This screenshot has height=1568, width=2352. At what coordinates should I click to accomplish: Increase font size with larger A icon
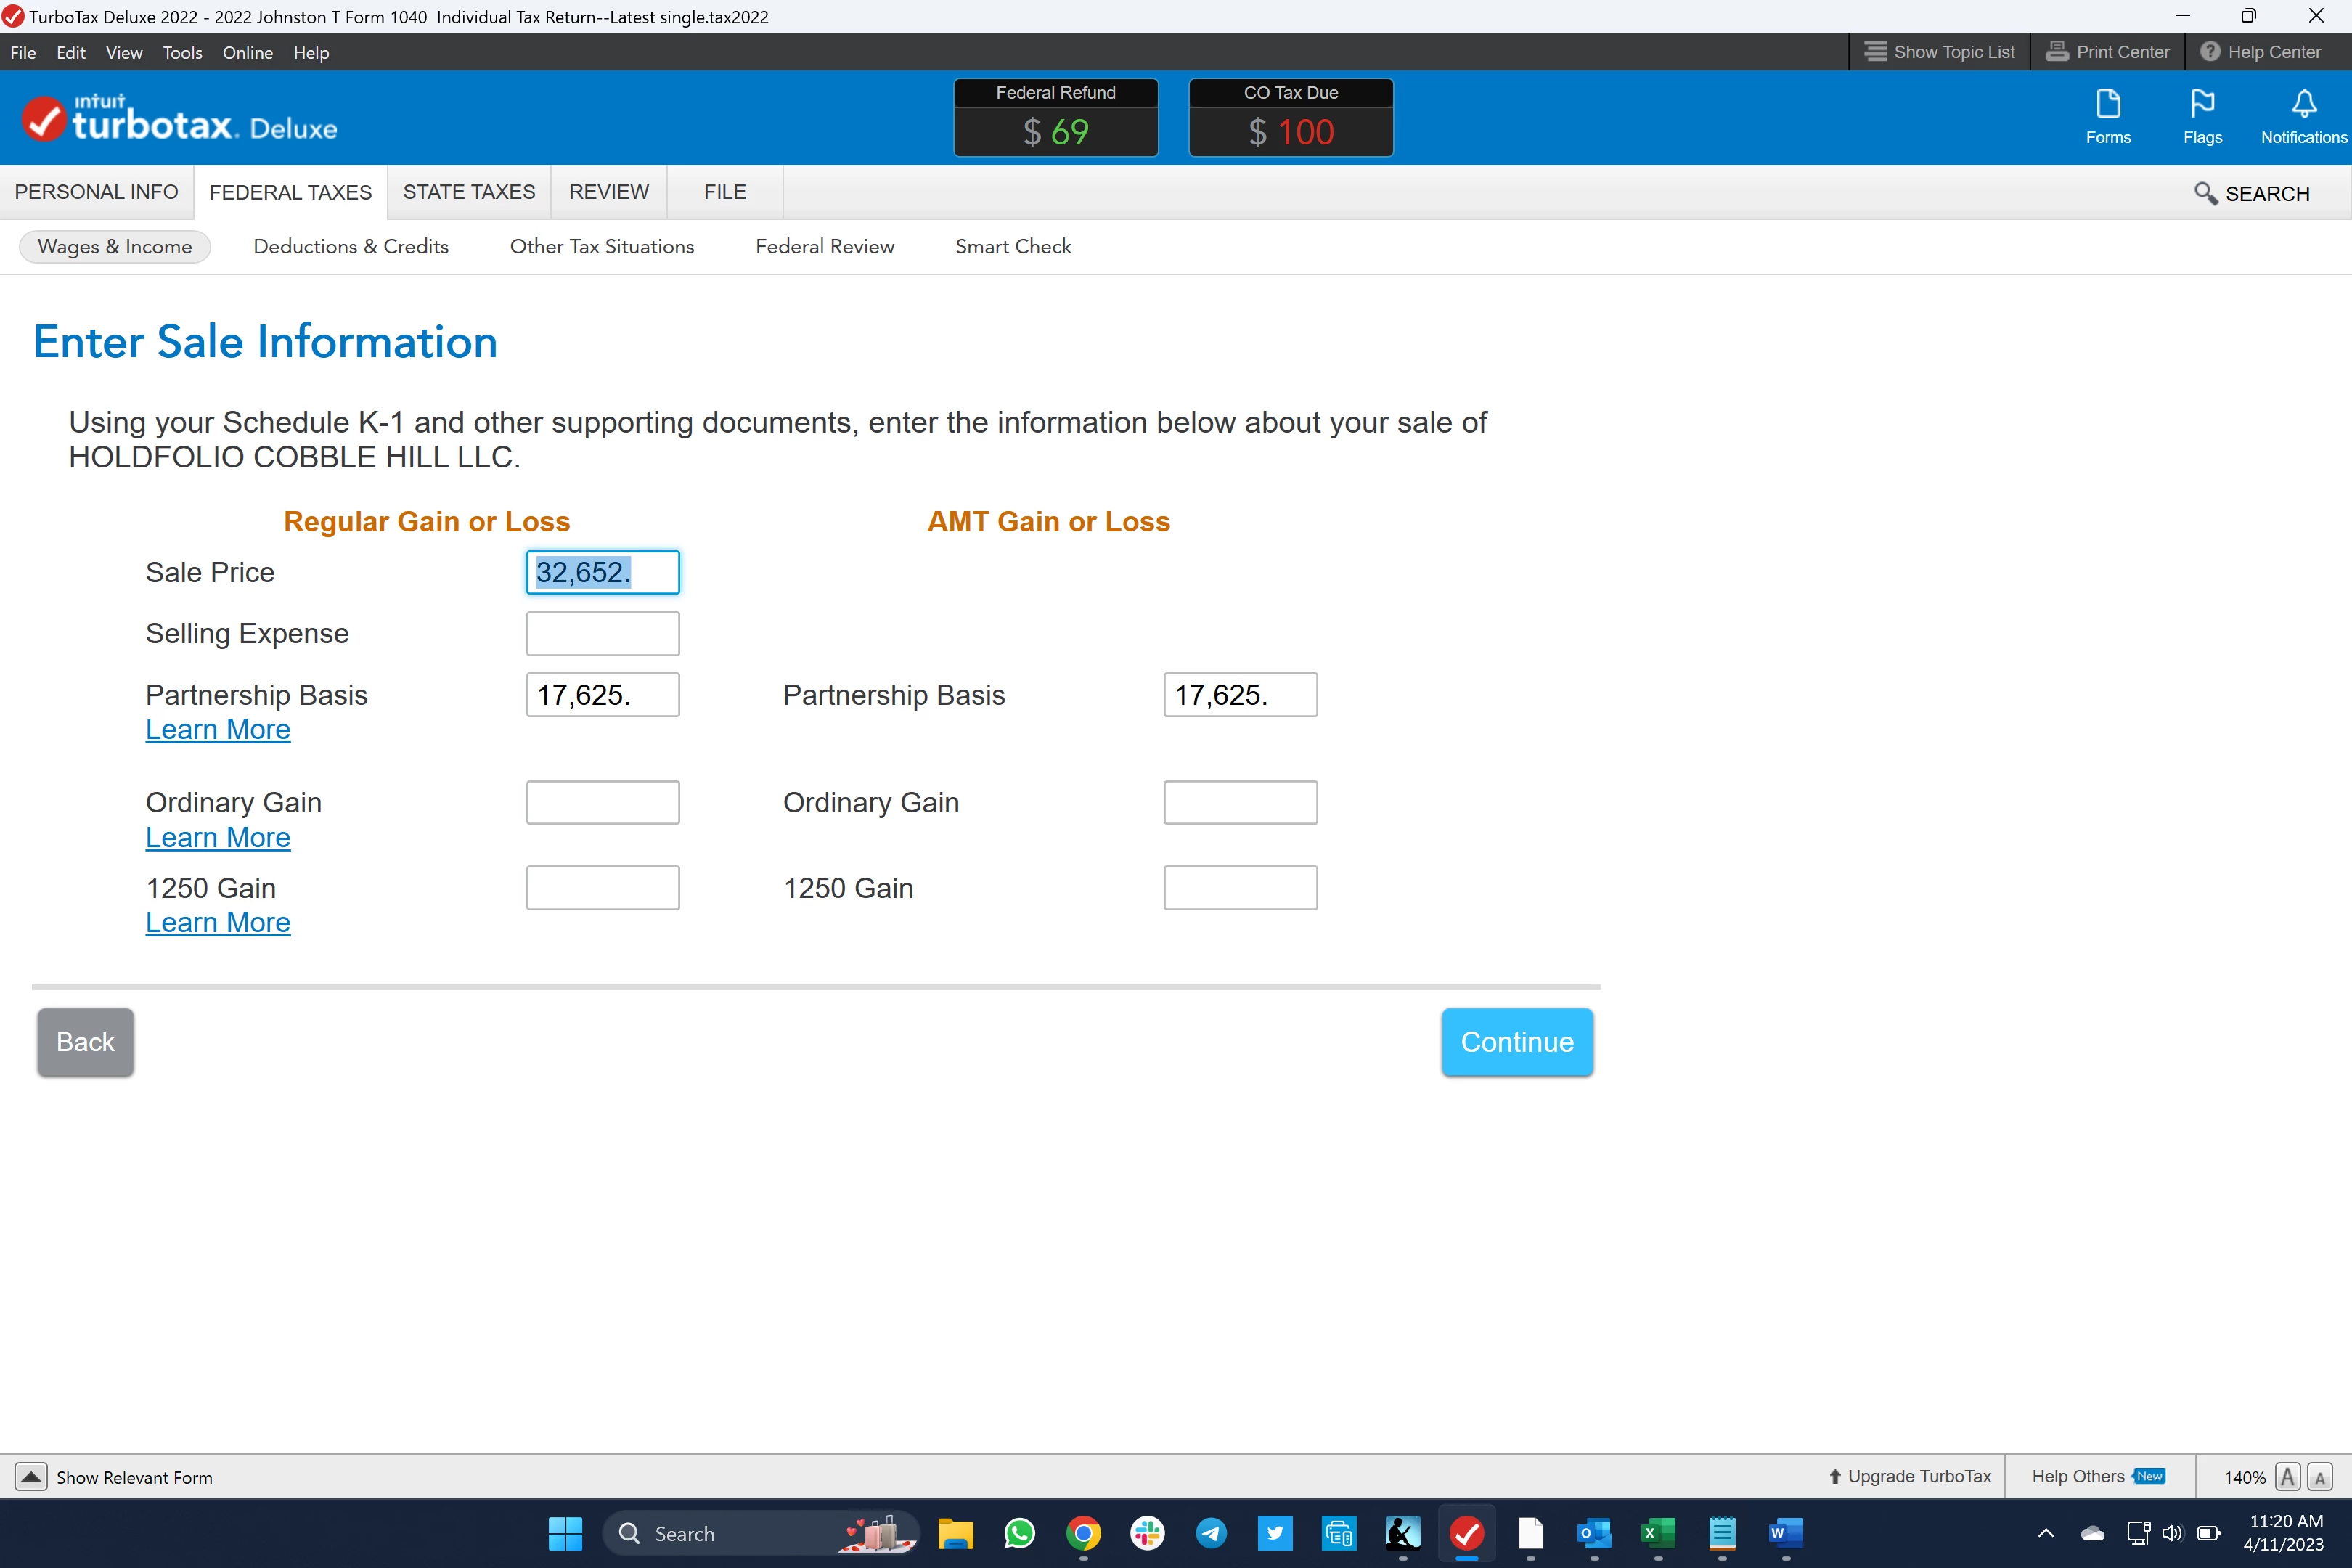pyautogui.click(x=2287, y=1477)
